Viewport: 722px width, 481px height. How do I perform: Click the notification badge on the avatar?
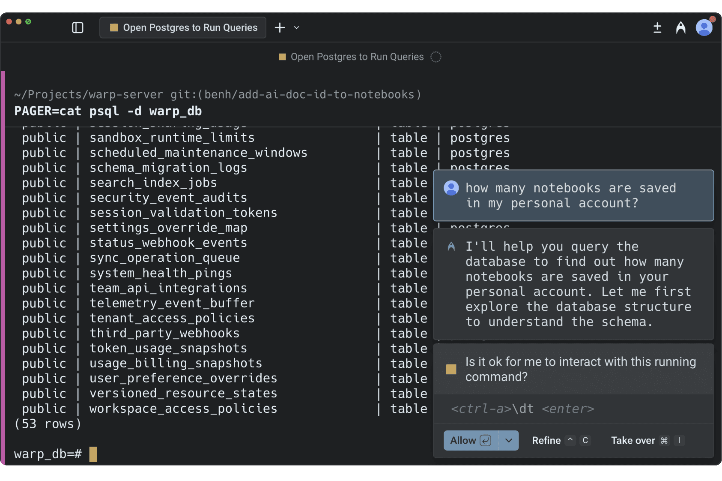tap(712, 19)
